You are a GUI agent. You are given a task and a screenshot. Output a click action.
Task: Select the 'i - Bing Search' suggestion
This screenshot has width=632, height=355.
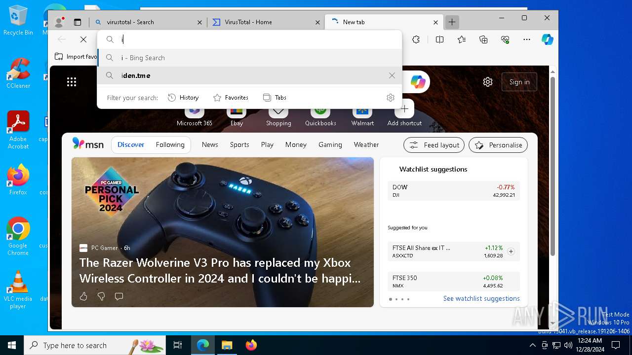coord(250,58)
